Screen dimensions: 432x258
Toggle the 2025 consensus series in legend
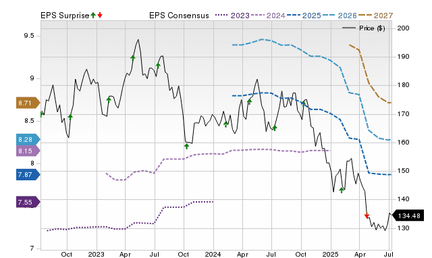304,16
